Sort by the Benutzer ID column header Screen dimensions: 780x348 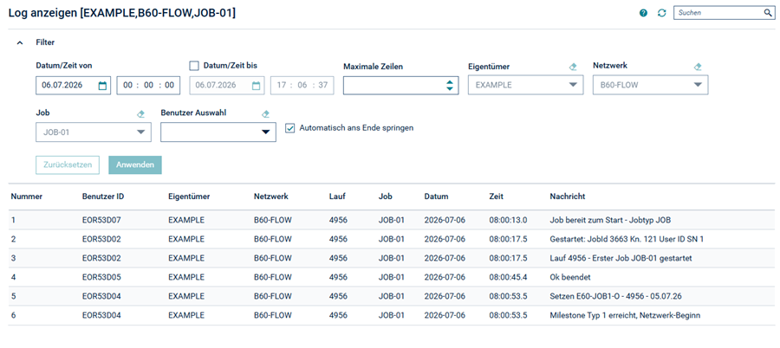[103, 197]
